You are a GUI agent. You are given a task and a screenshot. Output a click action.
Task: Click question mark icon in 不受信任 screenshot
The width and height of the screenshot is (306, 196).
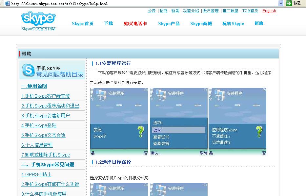pyautogui.click(x=259, y=131)
